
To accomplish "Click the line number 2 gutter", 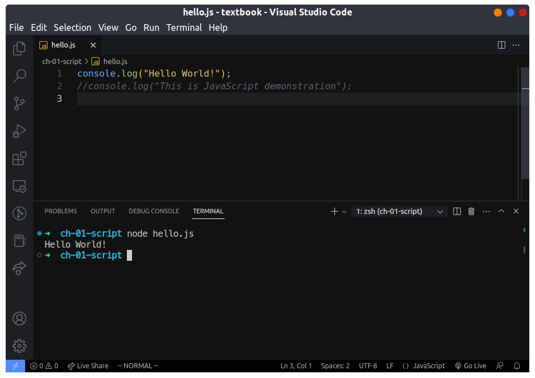I will pos(59,86).
